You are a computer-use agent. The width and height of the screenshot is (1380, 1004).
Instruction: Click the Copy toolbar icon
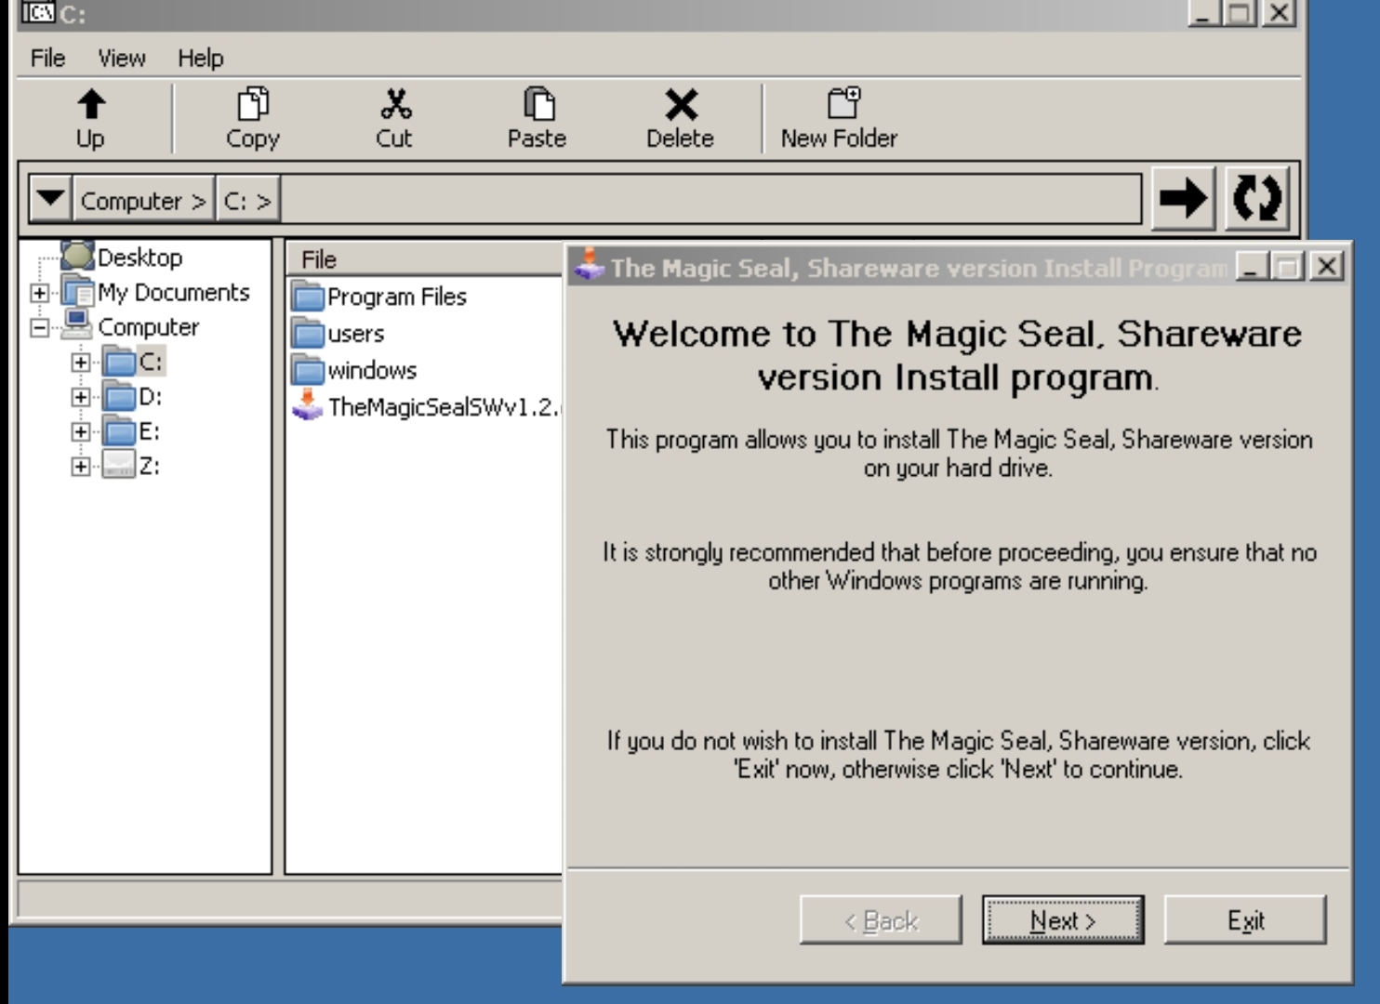pos(253,104)
